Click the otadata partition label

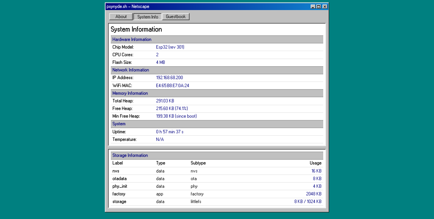pos(119,179)
